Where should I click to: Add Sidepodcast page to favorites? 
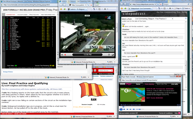tap(125, 8)
